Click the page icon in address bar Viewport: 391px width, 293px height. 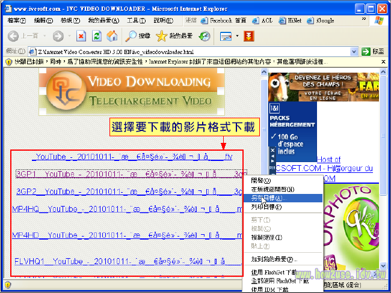(32, 52)
